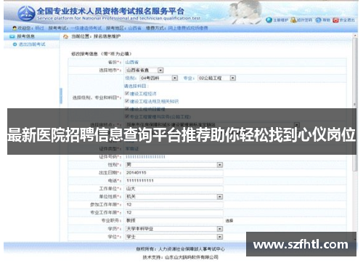Click the 版权所有 copyright line in footer
This screenshot has height=263, width=363.
pos(181,249)
